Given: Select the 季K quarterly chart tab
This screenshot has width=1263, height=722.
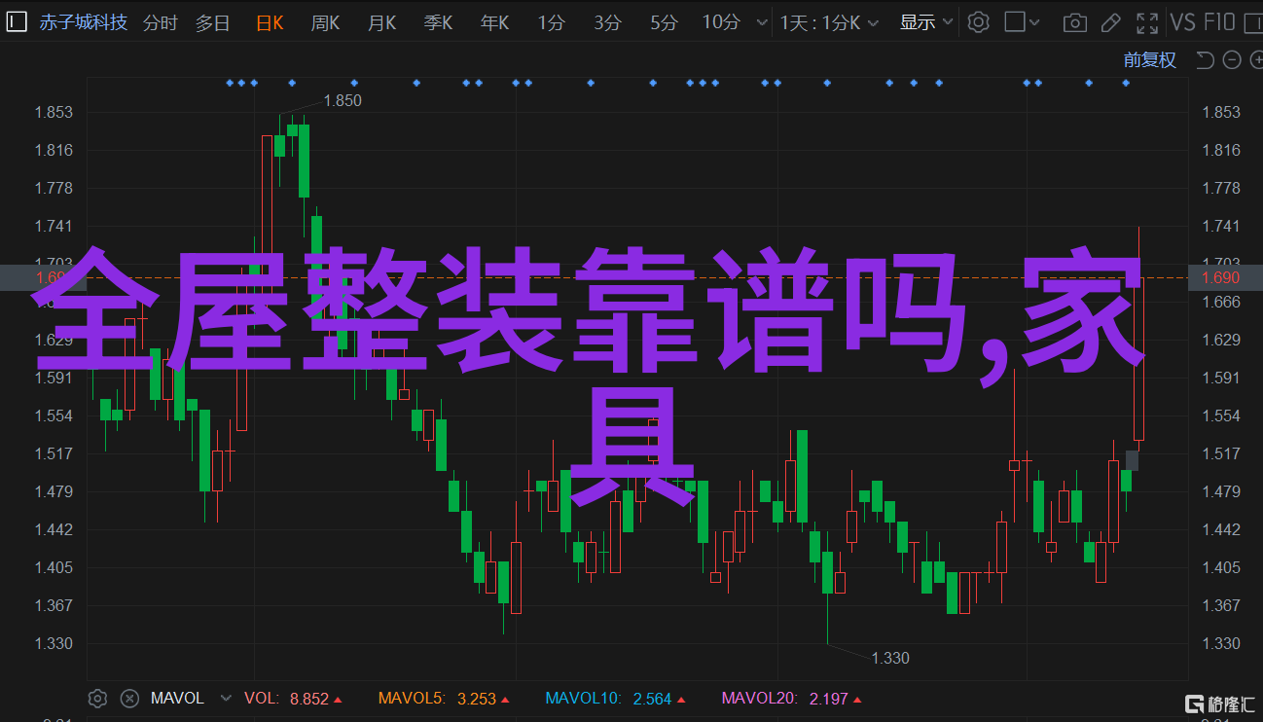Looking at the screenshot, I should click(438, 21).
